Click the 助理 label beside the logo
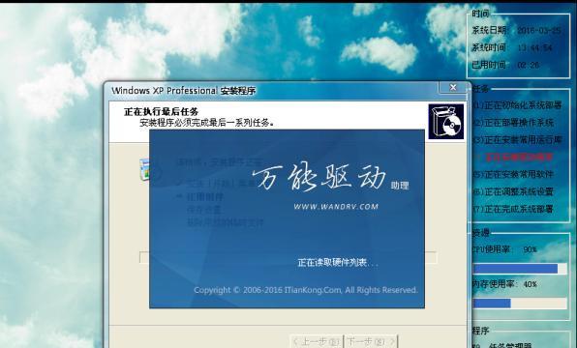Image resolution: width=577 pixels, height=348 pixels. [400, 186]
